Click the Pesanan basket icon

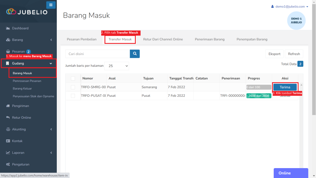8,52
